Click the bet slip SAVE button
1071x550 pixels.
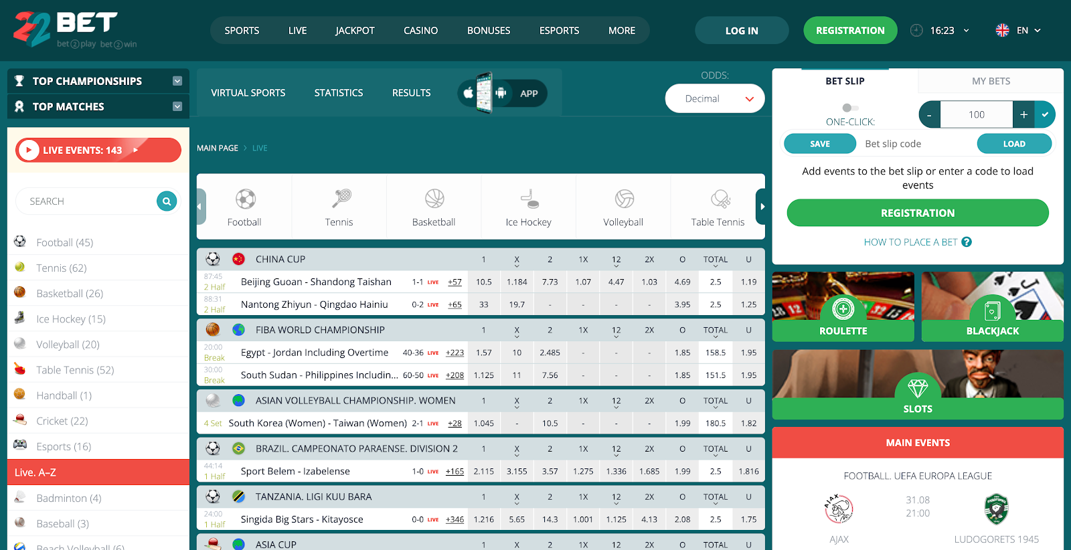pos(820,144)
